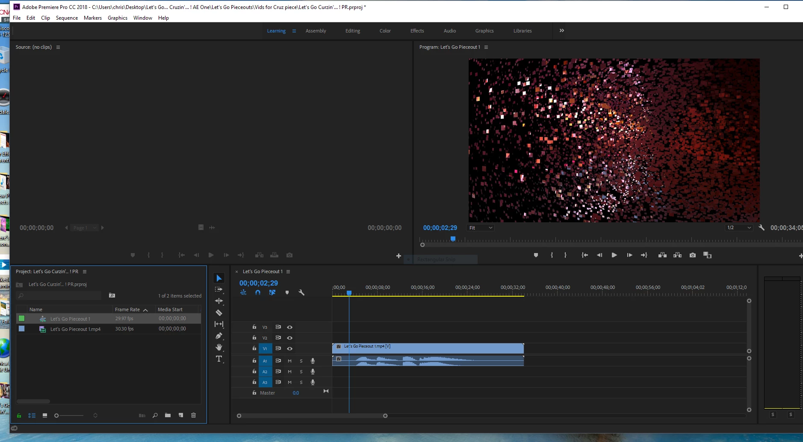Adjust the Project panel thumbnail zoom slider

[68, 415]
